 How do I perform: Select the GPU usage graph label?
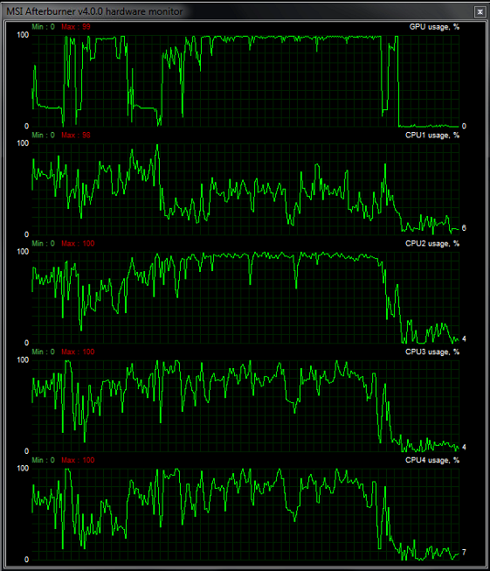coord(434,27)
